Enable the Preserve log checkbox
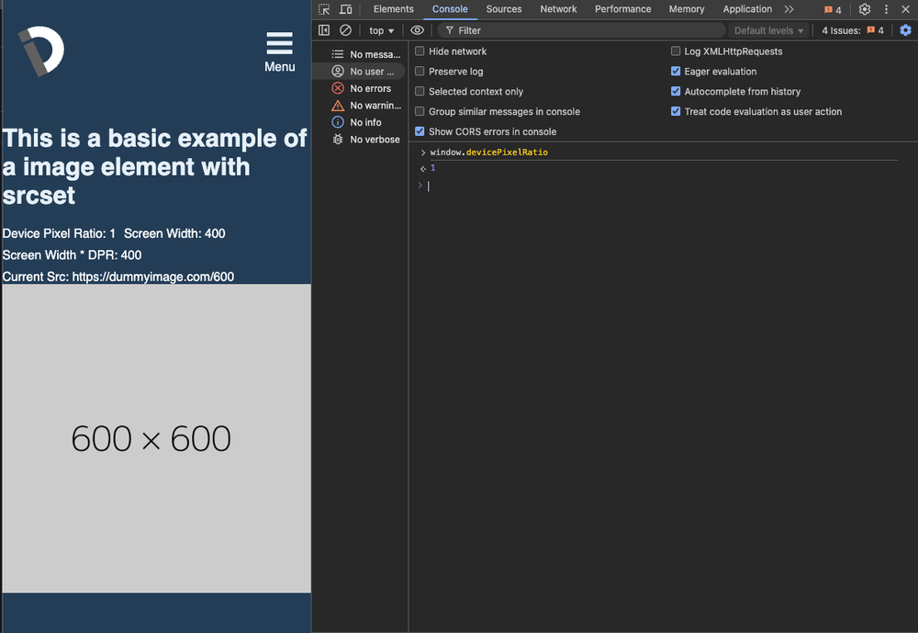This screenshot has width=918, height=633. (420, 72)
